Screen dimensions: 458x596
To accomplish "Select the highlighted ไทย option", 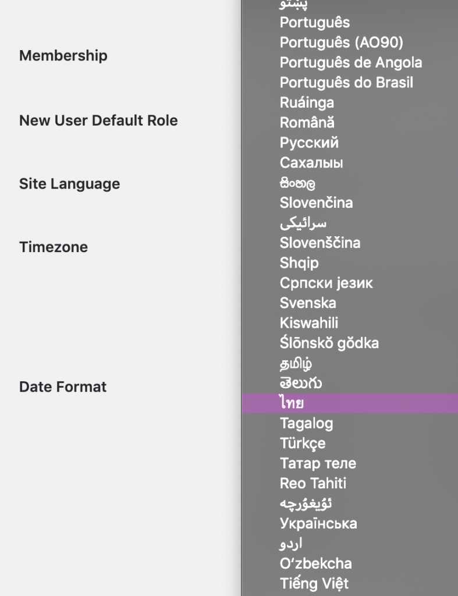I will [x=350, y=403].
